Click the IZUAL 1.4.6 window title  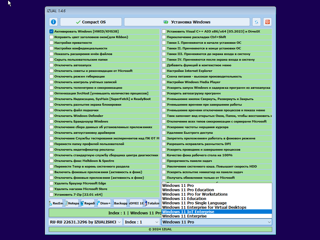[x=56, y=11]
